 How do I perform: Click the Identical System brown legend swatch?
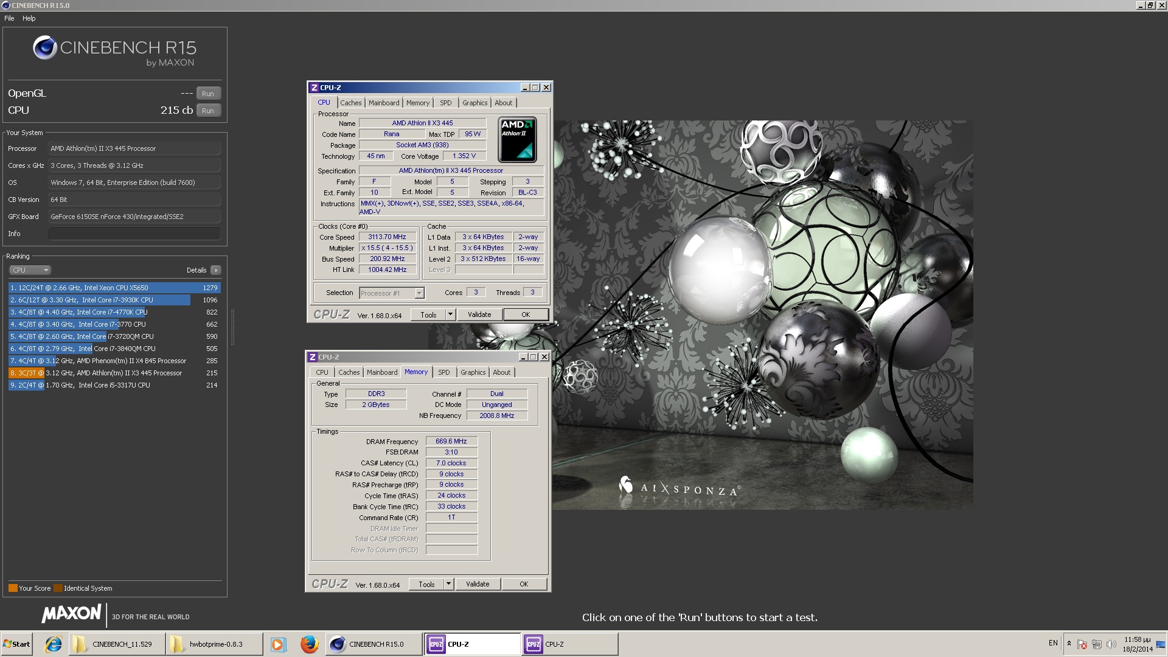point(58,588)
